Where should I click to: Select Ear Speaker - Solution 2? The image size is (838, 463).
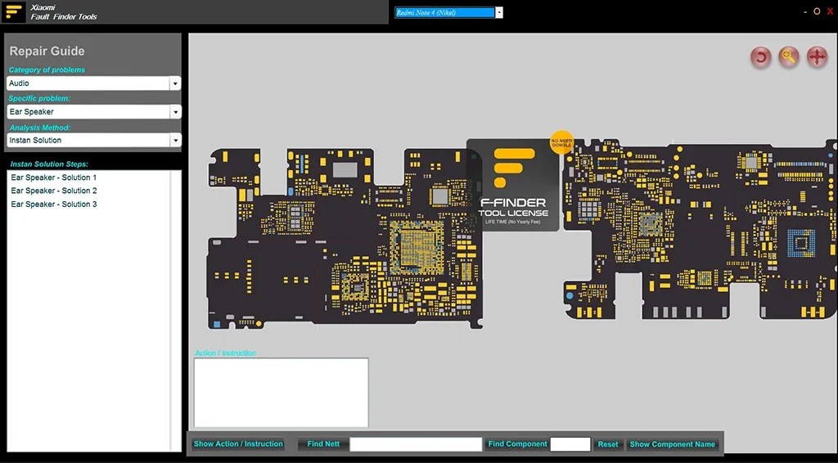[x=53, y=191]
